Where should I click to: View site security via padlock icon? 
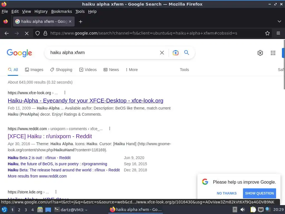coord(45,33)
